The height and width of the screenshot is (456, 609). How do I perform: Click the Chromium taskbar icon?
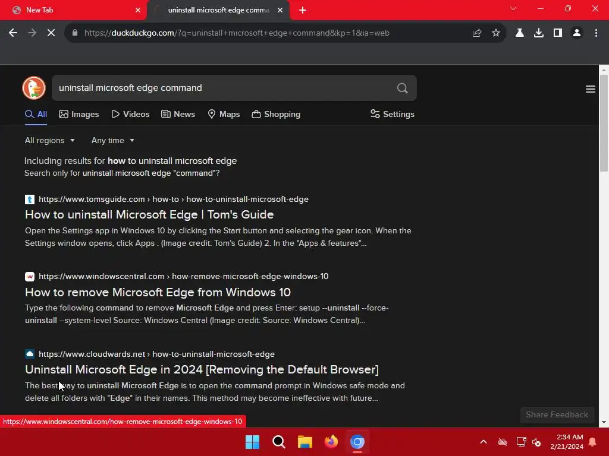tap(357, 442)
